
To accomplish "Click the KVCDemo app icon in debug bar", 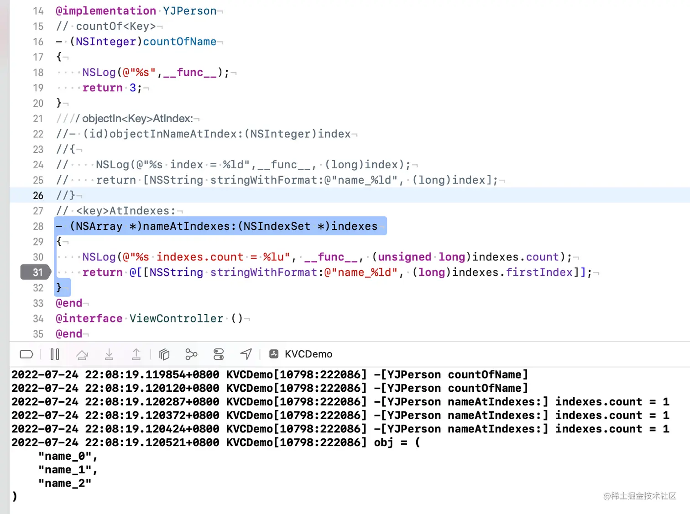I will 274,353.
